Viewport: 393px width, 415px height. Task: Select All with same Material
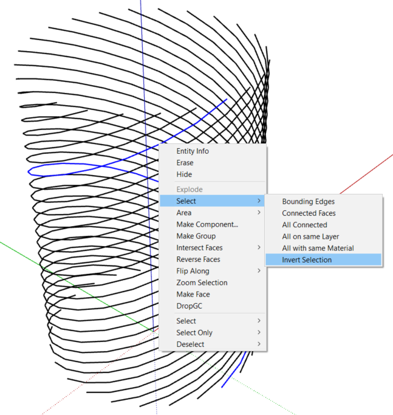(323, 248)
